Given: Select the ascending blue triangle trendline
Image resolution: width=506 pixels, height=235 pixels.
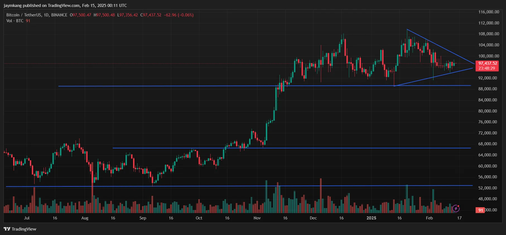Looking at the screenshot, I should coord(433,77).
